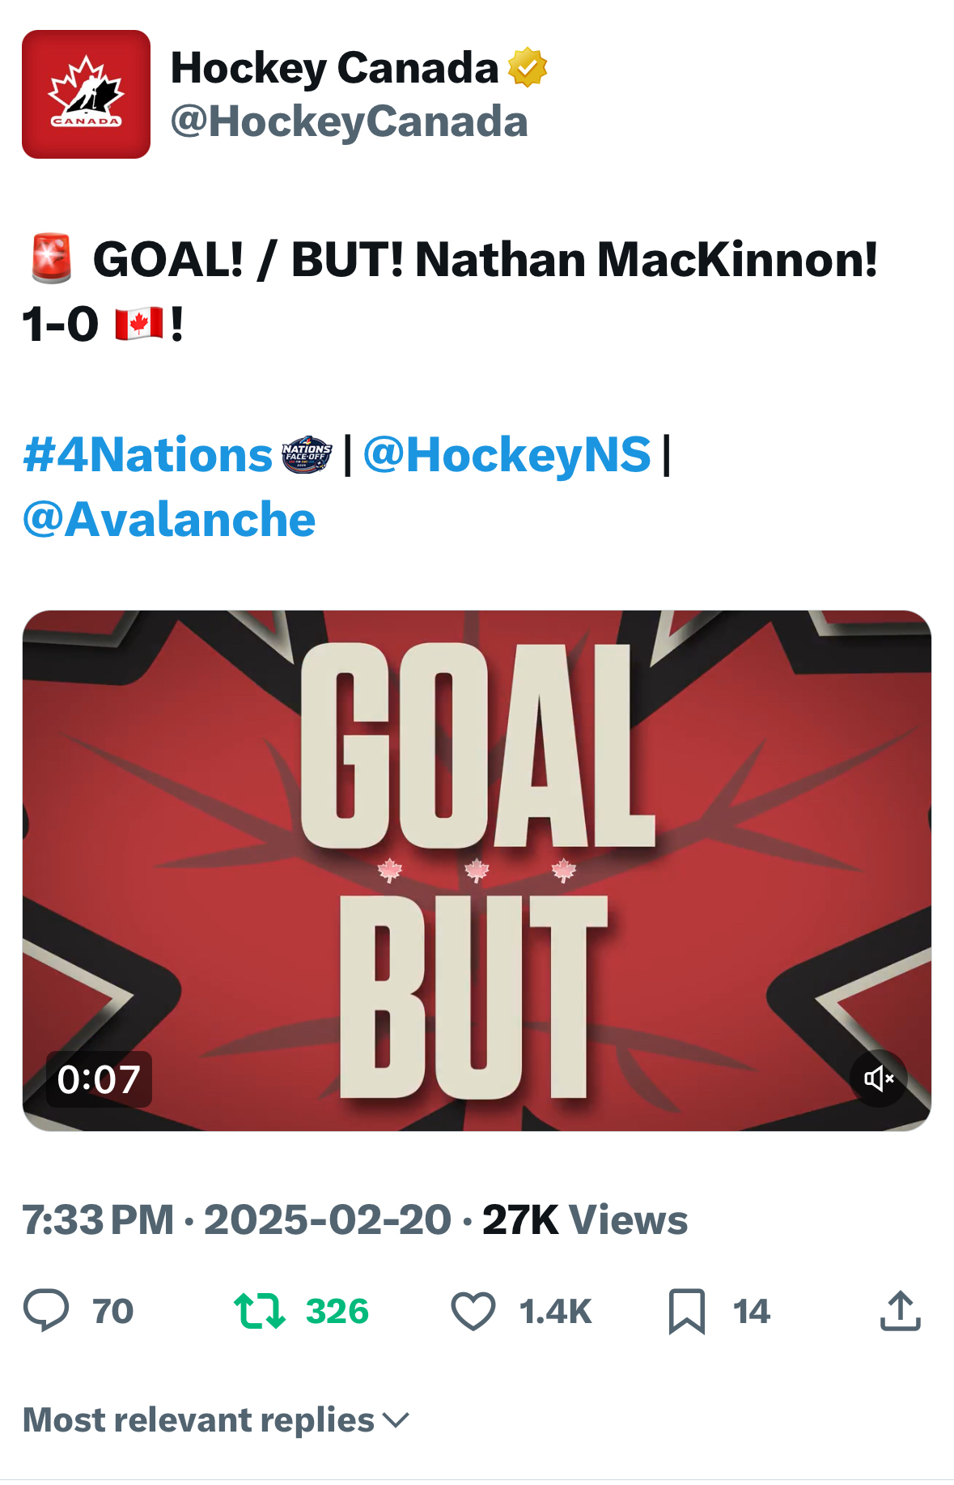The height and width of the screenshot is (1485, 954).
Task: Open the Hockey Canada display name
Action: tap(334, 67)
